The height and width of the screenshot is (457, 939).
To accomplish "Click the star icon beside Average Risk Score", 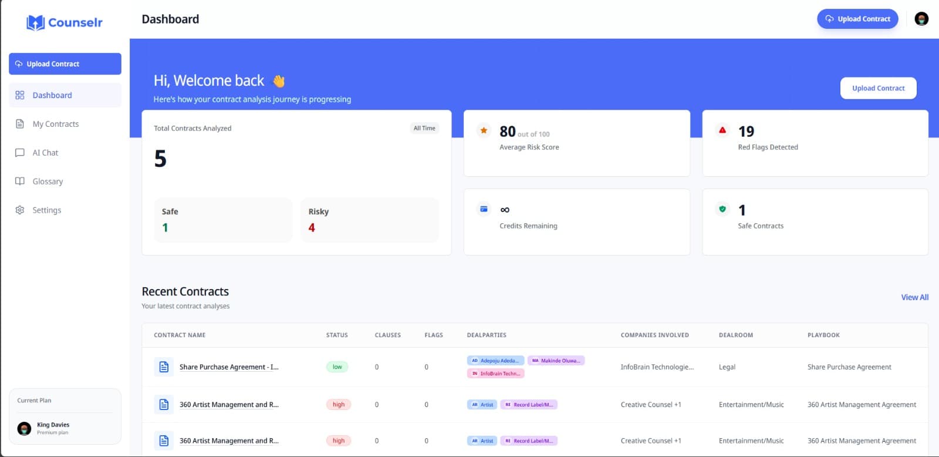I will [484, 130].
